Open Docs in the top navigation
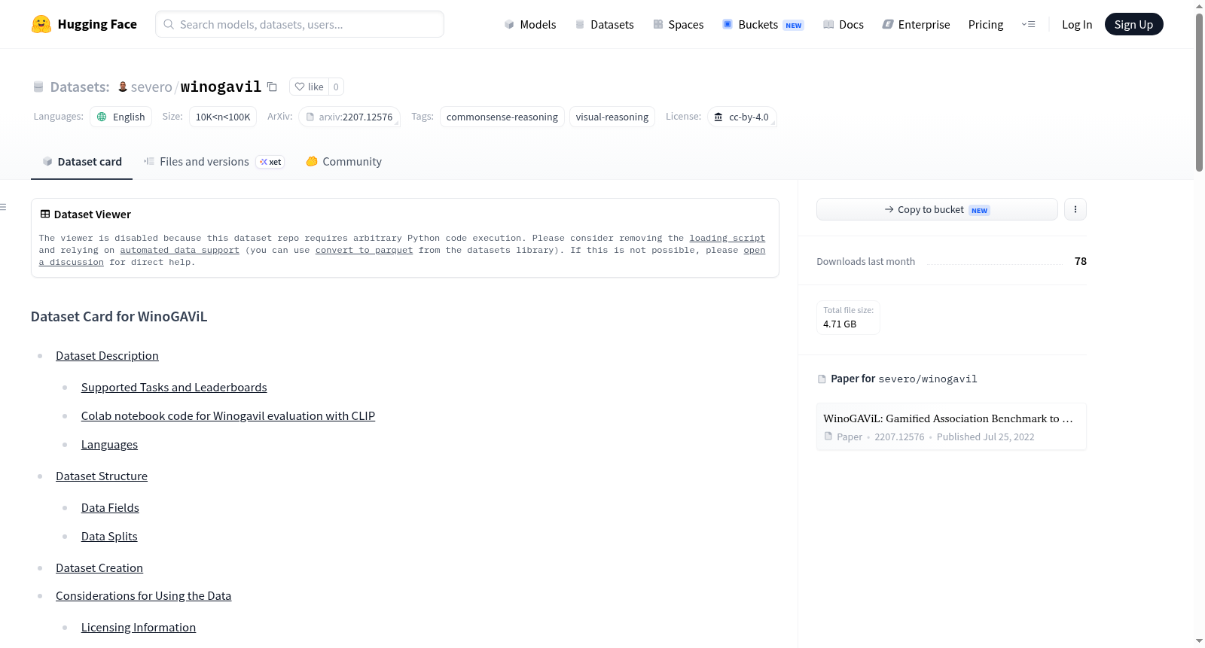Image resolution: width=1205 pixels, height=648 pixels. click(843, 24)
